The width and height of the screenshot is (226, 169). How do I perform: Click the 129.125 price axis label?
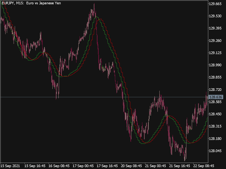coord(215,53)
